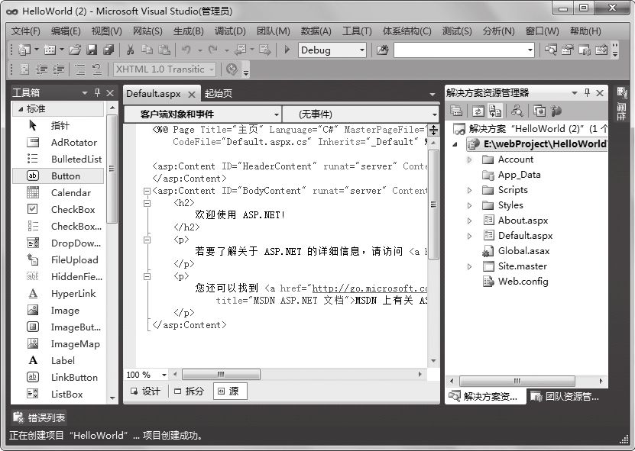Screen dimensions: 635x451
Task: Click the Undo arrow icon
Action: coord(186,50)
